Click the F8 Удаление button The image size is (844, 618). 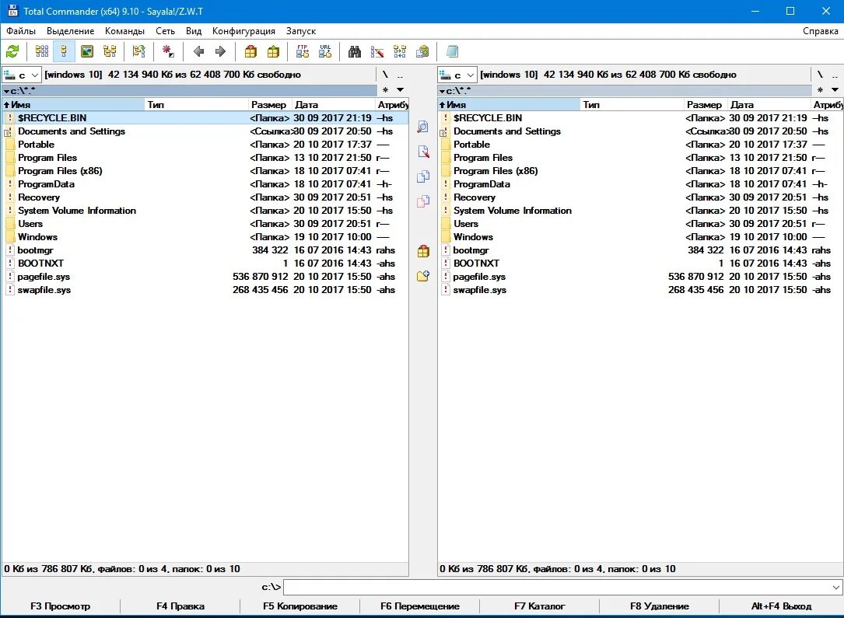[660, 606]
